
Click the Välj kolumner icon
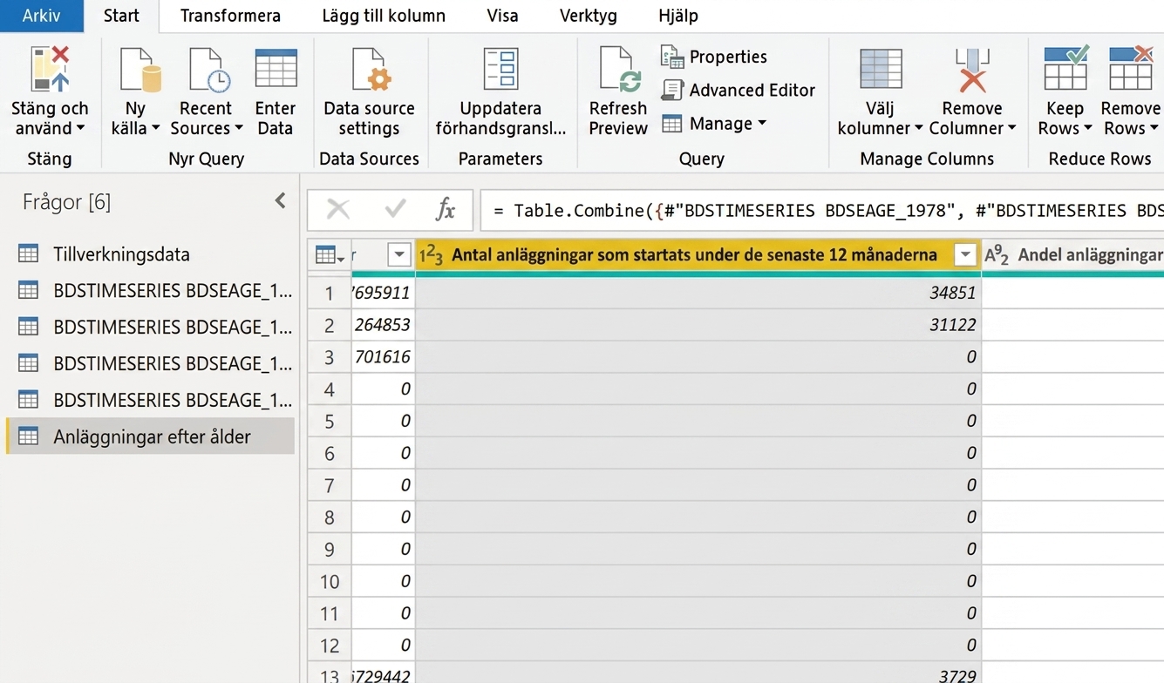tap(881, 70)
